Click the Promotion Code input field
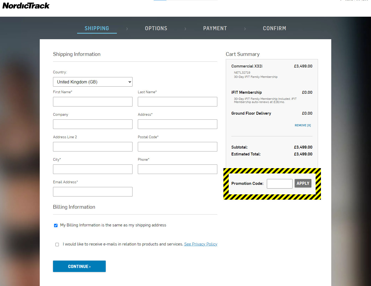The image size is (371, 286). [280, 184]
